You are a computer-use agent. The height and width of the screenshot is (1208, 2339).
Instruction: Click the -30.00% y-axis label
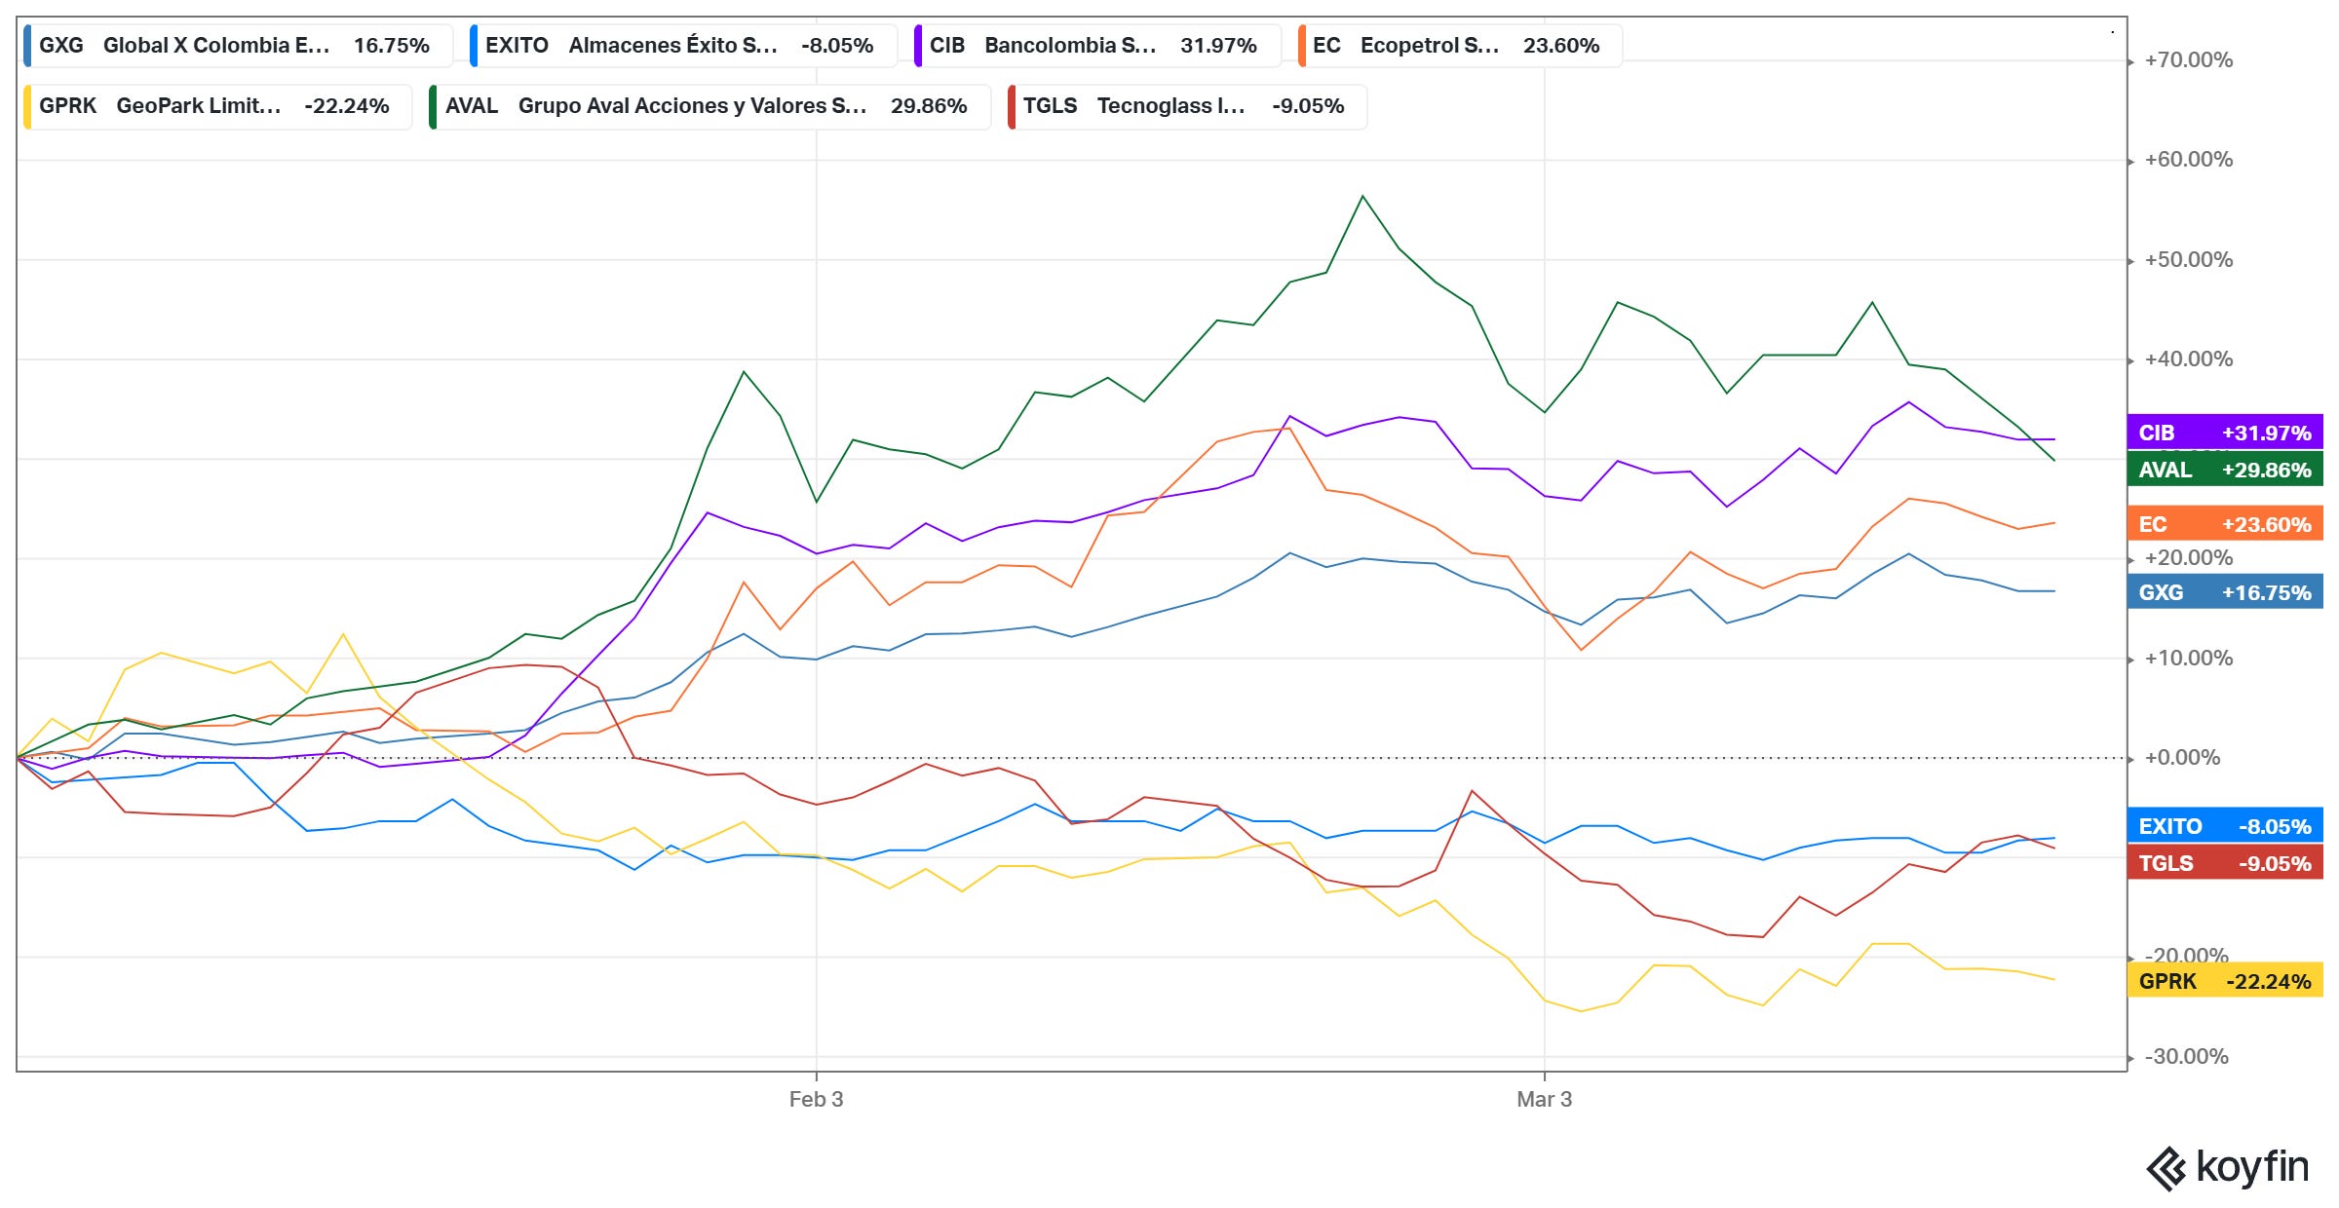[2186, 1057]
